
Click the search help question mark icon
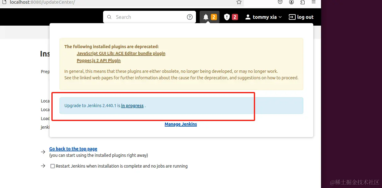(x=189, y=17)
